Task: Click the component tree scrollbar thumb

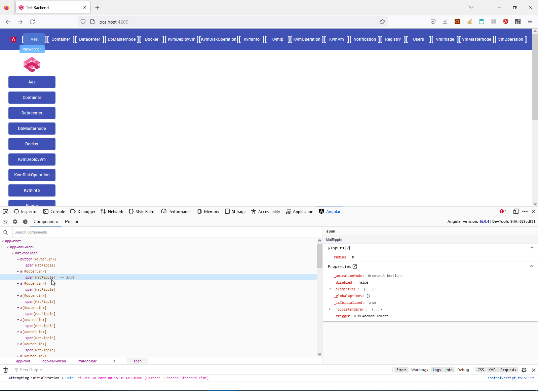Action: pyautogui.click(x=319, y=256)
